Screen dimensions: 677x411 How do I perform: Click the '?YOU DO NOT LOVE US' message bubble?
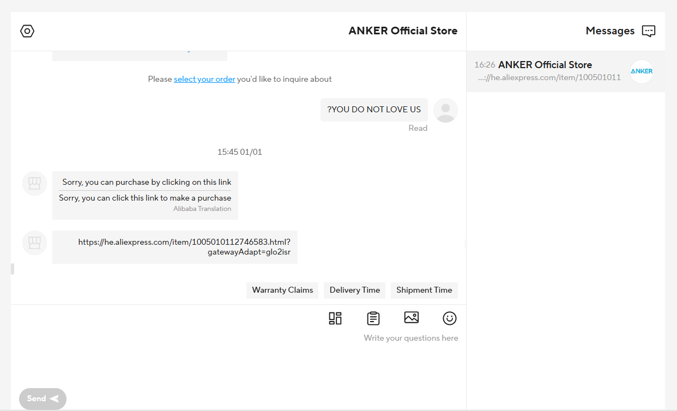pyautogui.click(x=374, y=110)
